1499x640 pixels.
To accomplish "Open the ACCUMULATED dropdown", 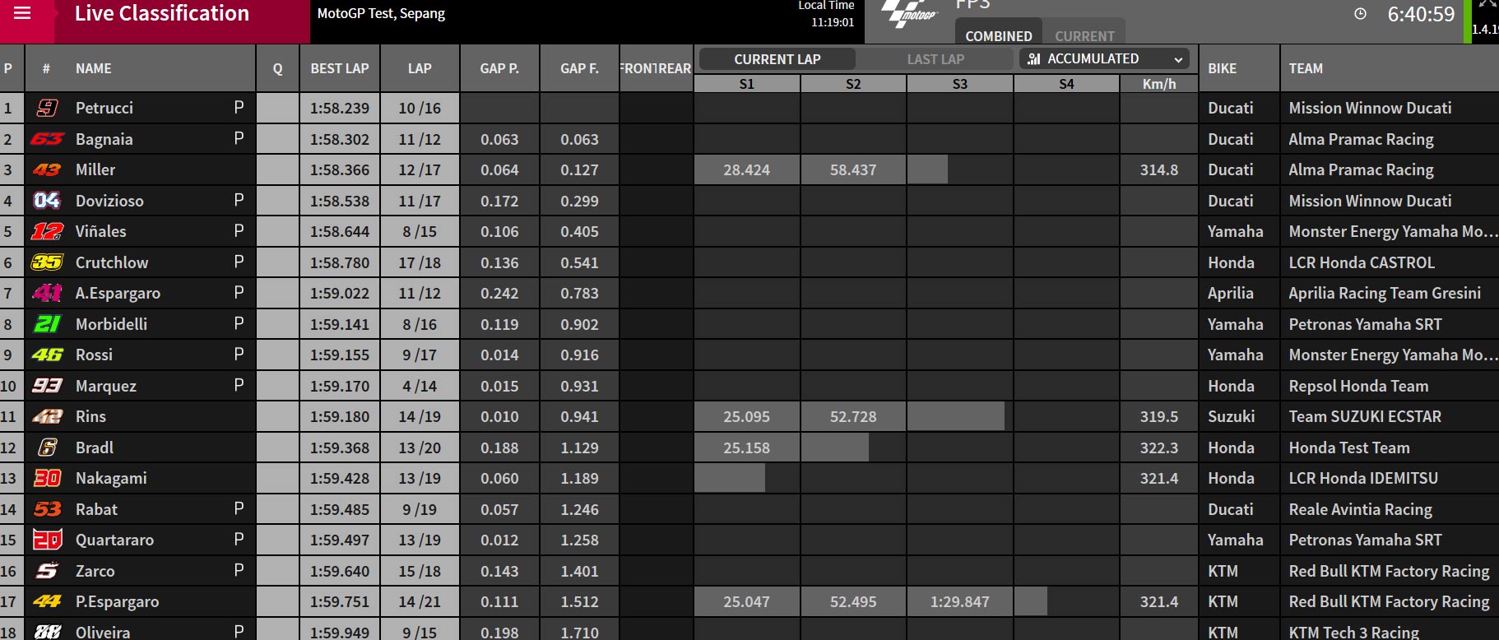I will 1106,59.
